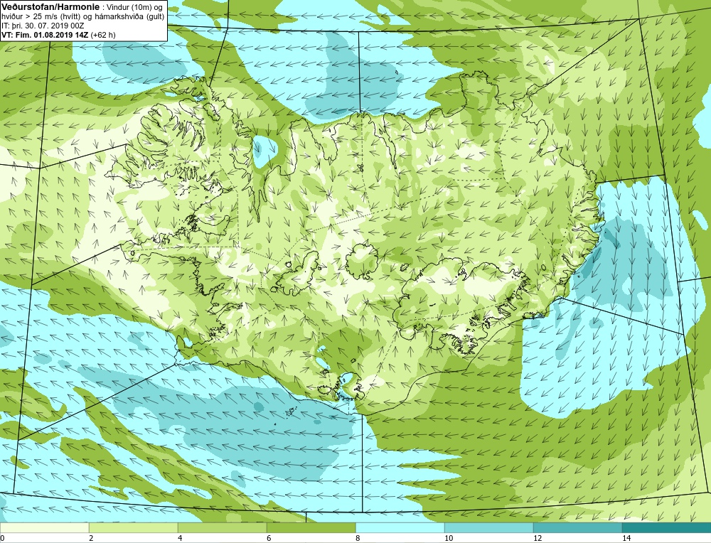Select the 12–14 m/s color legend swatch
This screenshot has width=711, height=543.
(577, 528)
